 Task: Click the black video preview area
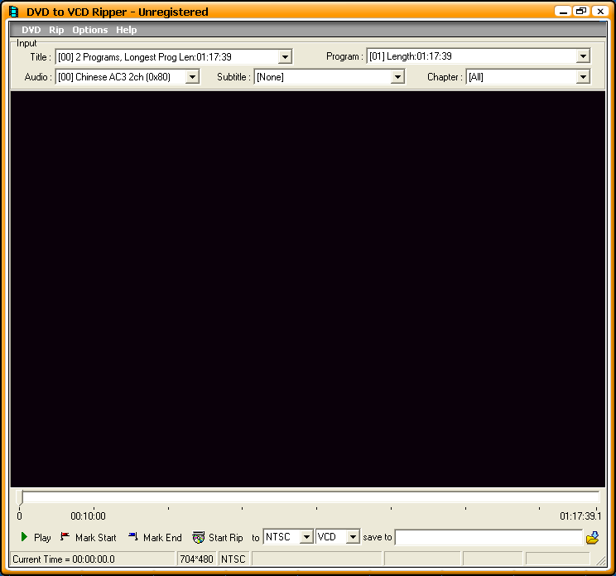point(308,289)
